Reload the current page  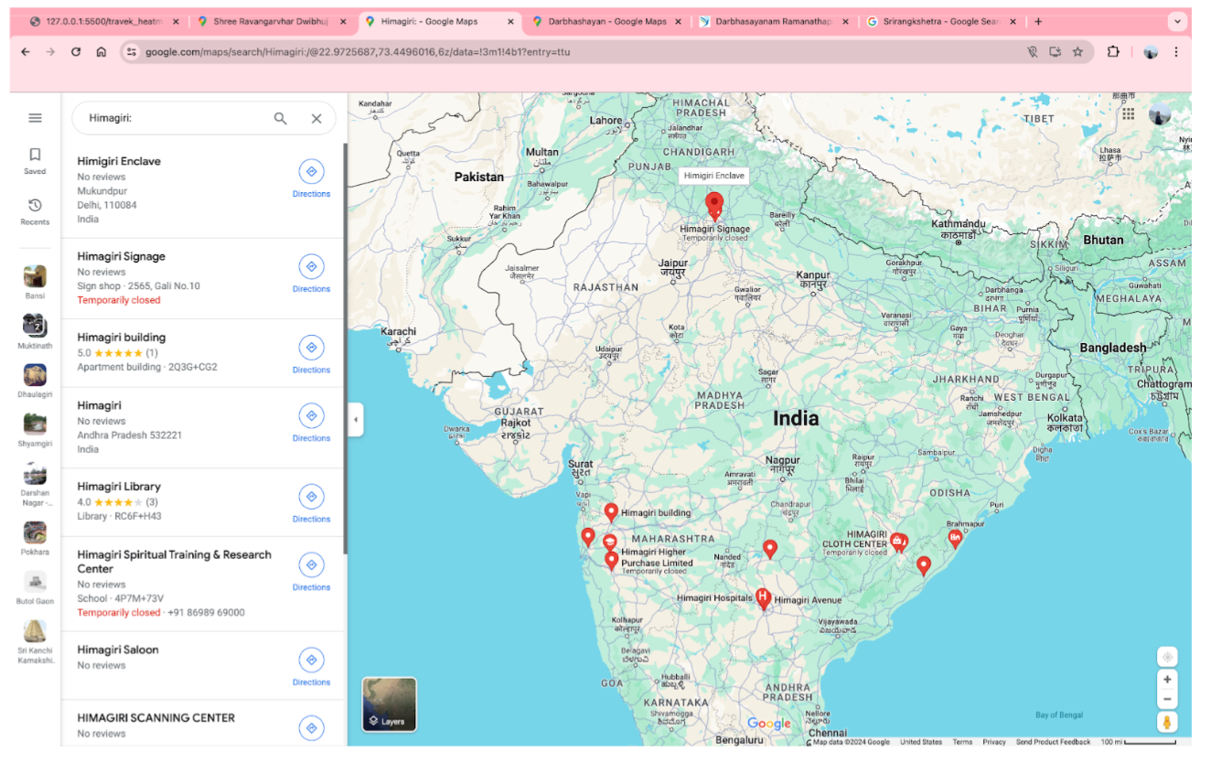[76, 52]
